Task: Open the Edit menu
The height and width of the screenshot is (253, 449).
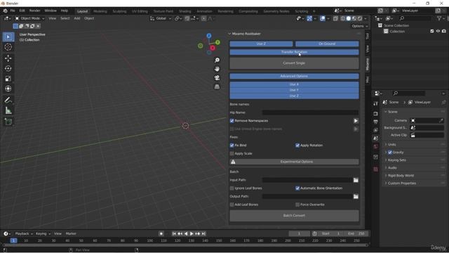Action: [22, 11]
